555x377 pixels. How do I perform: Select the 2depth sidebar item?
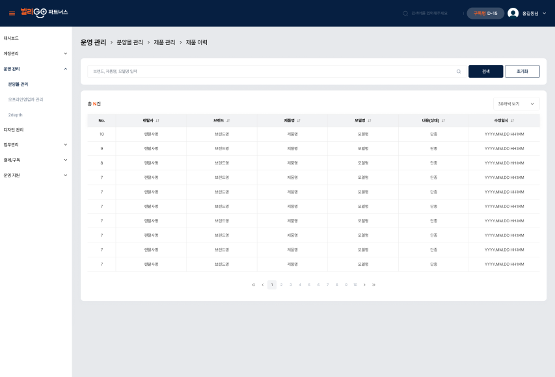click(15, 115)
